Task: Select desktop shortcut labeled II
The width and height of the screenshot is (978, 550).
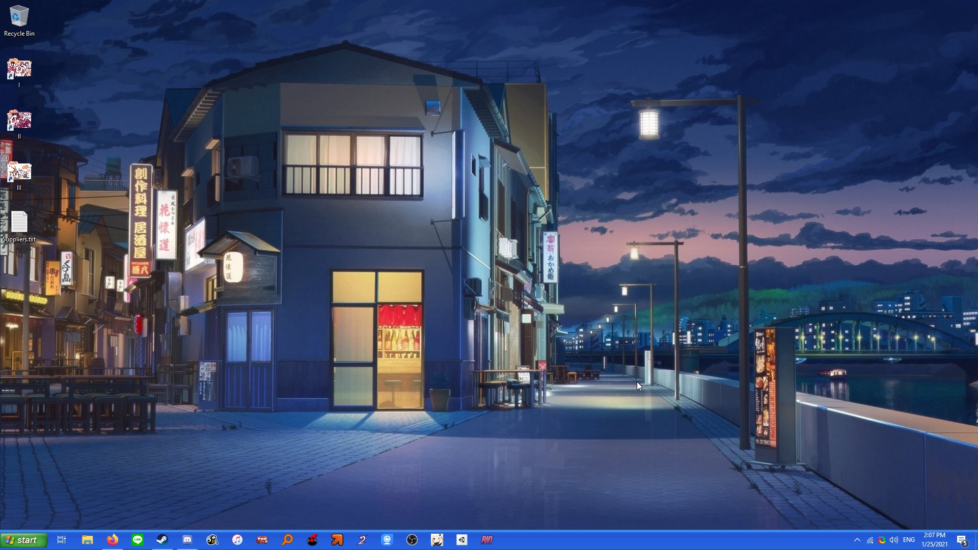Action: [19, 124]
